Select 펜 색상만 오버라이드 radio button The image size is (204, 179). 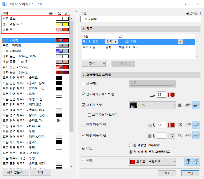(x=131, y=145)
